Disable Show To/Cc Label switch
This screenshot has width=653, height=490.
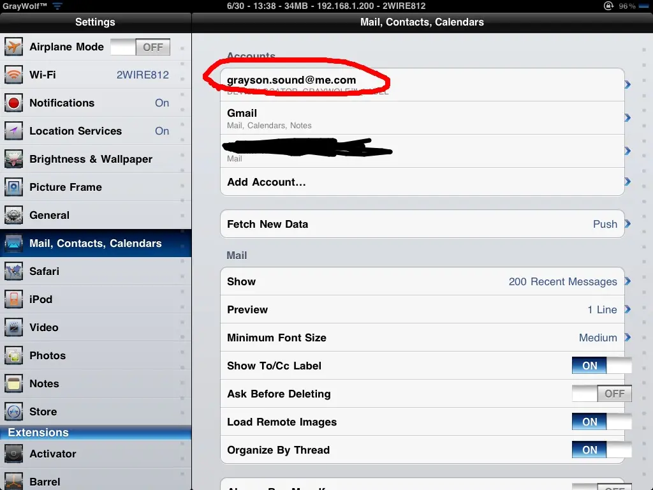click(x=601, y=366)
